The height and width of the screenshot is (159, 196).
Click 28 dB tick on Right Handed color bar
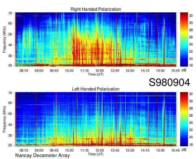pyautogui.click(x=191, y=30)
